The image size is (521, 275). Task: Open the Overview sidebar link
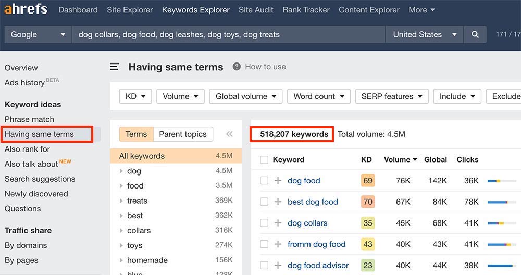pos(21,68)
